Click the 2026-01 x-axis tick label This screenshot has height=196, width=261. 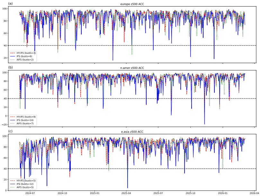pyautogui.click(x=223, y=193)
